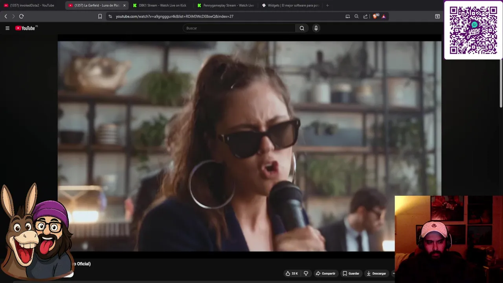Viewport: 503px width, 283px height.
Task: Focus the Buscar search field
Action: (x=239, y=28)
